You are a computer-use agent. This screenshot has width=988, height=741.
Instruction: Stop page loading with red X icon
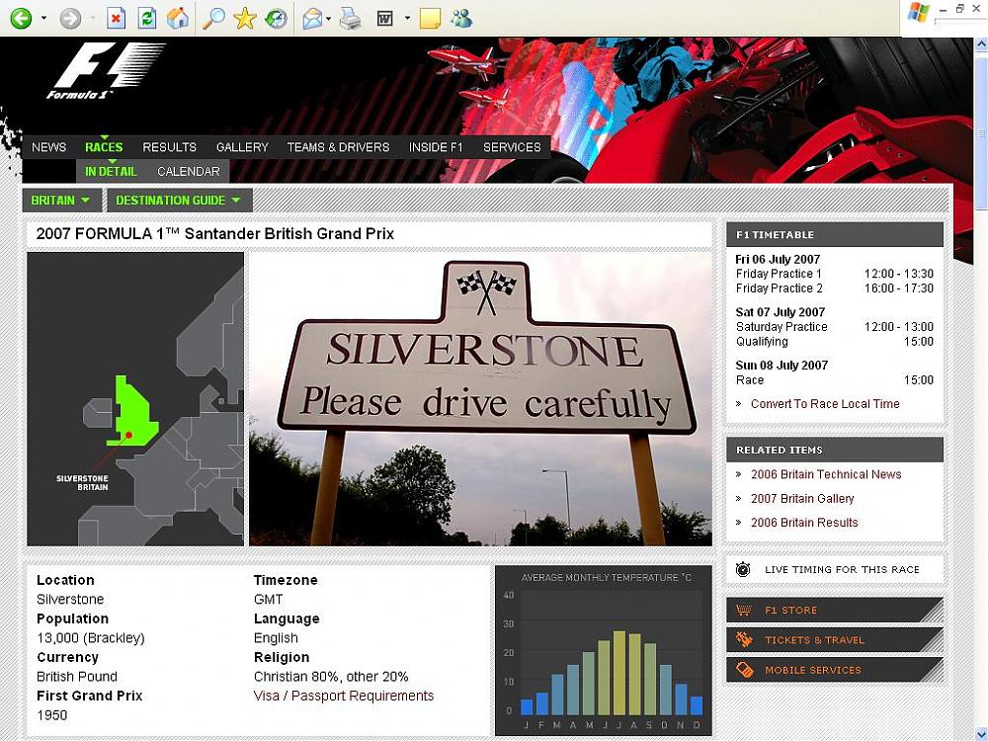pyautogui.click(x=116, y=18)
